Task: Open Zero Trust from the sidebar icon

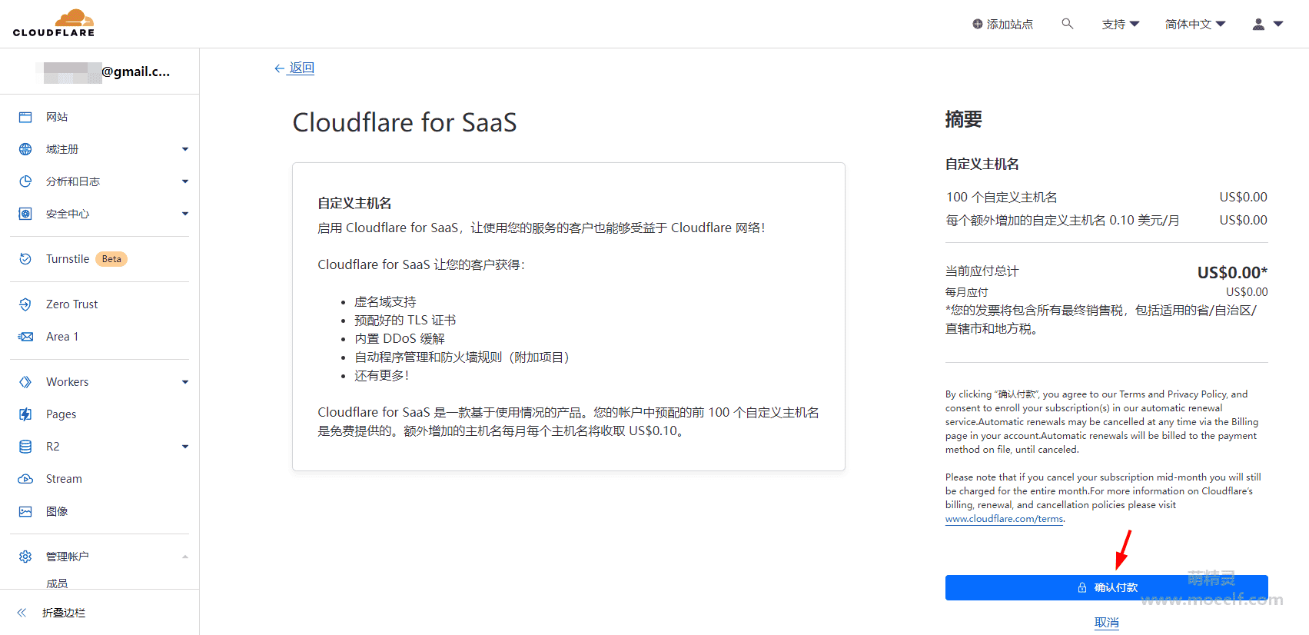Action: pos(25,304)
